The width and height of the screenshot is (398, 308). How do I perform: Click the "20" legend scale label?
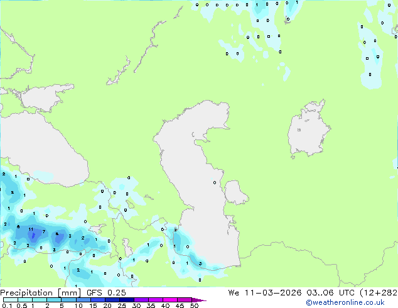pyautogui.click(x=107, y=305)
